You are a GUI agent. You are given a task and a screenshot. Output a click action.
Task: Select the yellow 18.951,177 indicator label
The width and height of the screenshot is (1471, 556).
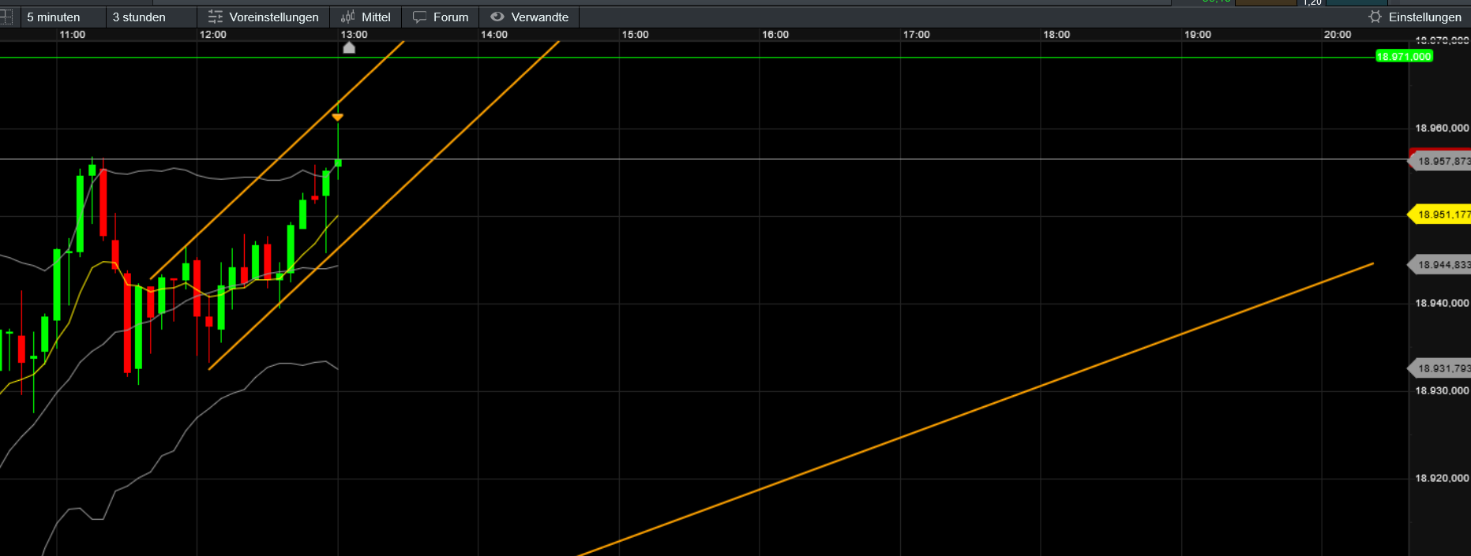[x=1440, y=215]
